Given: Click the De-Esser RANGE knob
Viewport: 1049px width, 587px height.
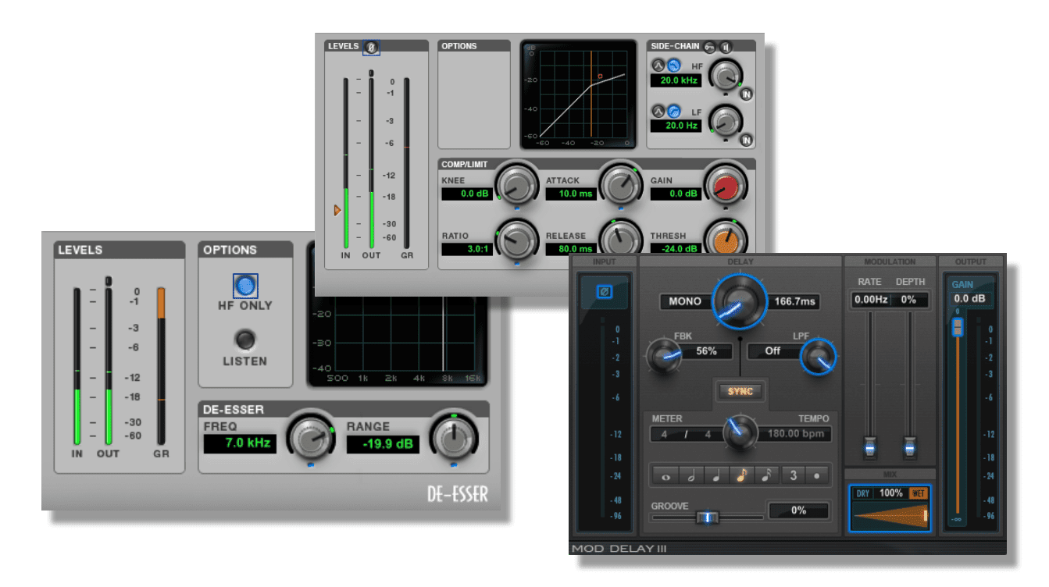Looking at the screenshot, I should [x=454, y=440].
